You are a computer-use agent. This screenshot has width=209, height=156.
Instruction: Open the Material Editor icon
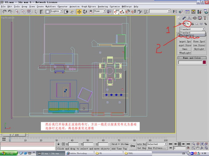pos(199,12)
